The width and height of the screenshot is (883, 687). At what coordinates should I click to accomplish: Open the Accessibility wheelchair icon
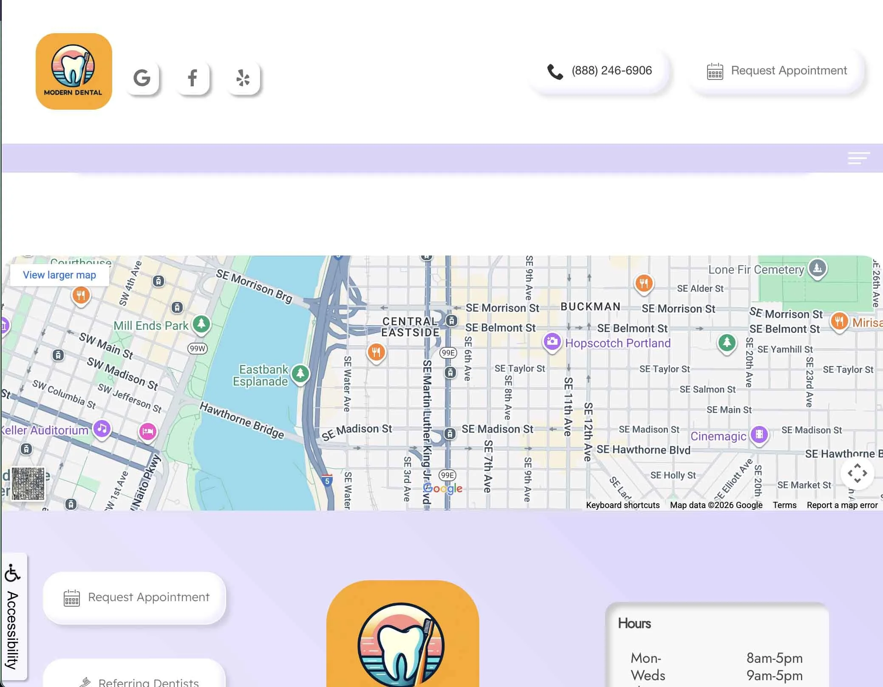[13, 573]
